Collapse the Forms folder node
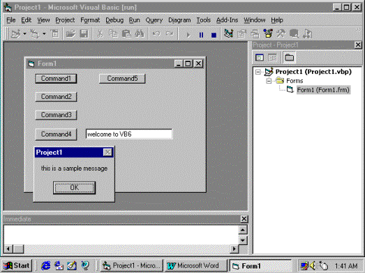 [x=269, y=81]
